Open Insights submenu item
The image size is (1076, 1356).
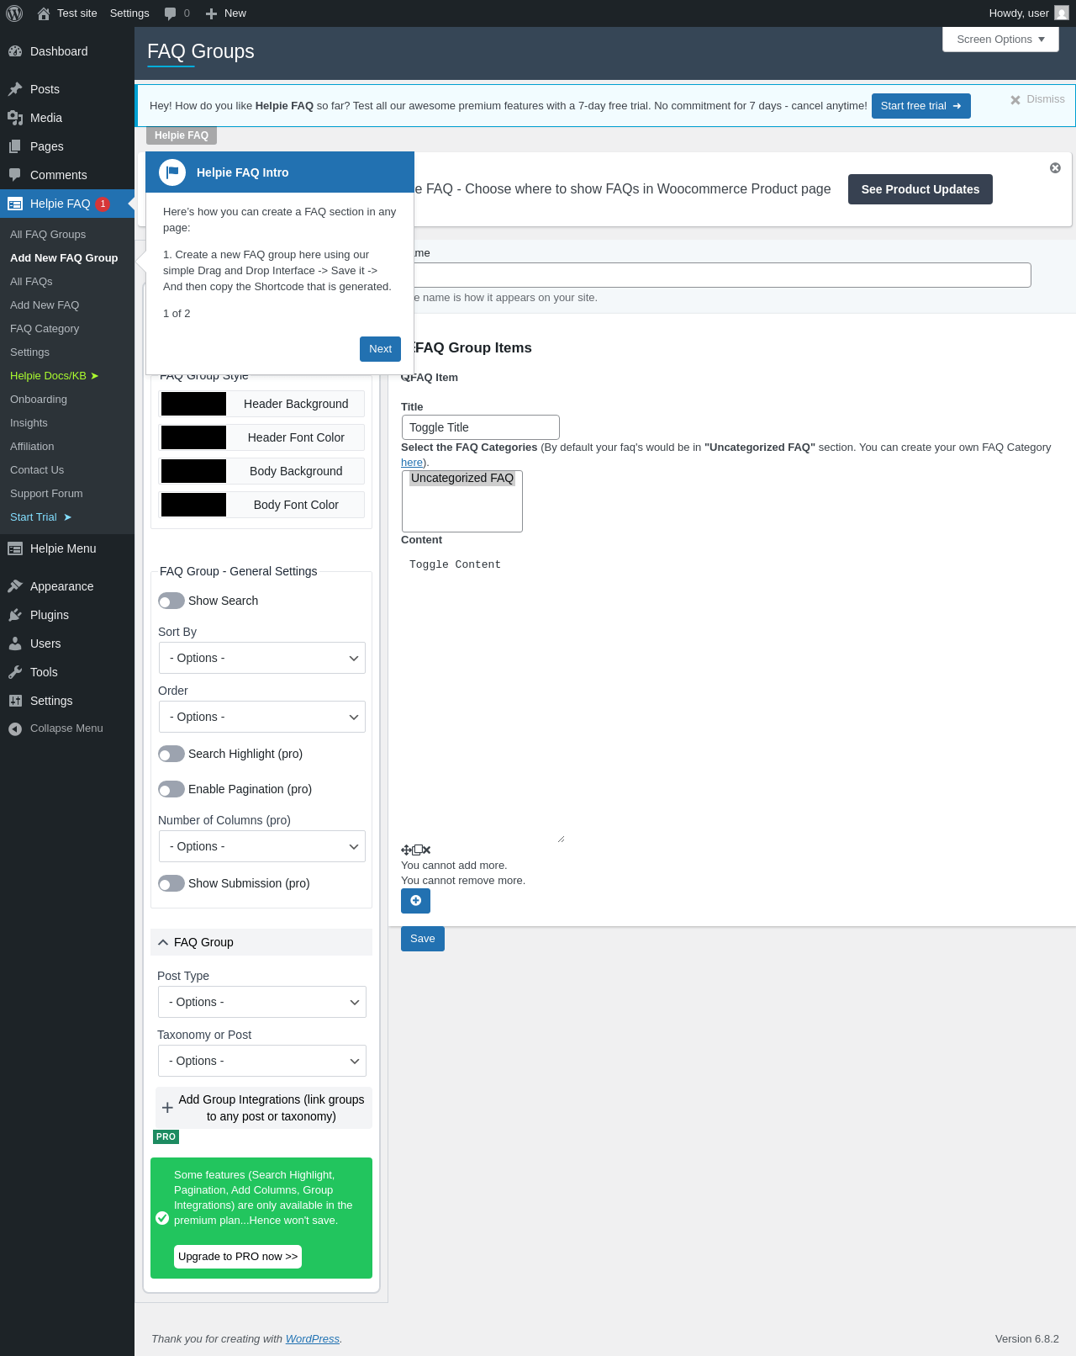pyautogui.click(x=29, y=423)
